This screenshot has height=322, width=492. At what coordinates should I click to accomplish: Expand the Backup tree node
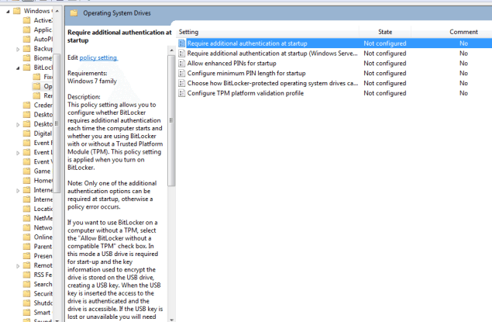pos(18,50)
